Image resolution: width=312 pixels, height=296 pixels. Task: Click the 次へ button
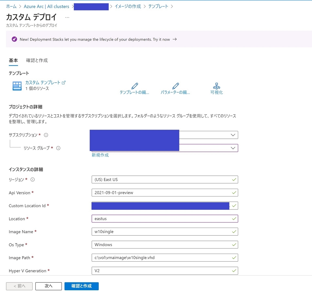(49, 286)
